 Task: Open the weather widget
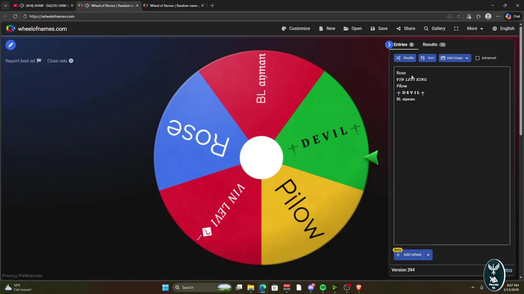coord(18,287)
